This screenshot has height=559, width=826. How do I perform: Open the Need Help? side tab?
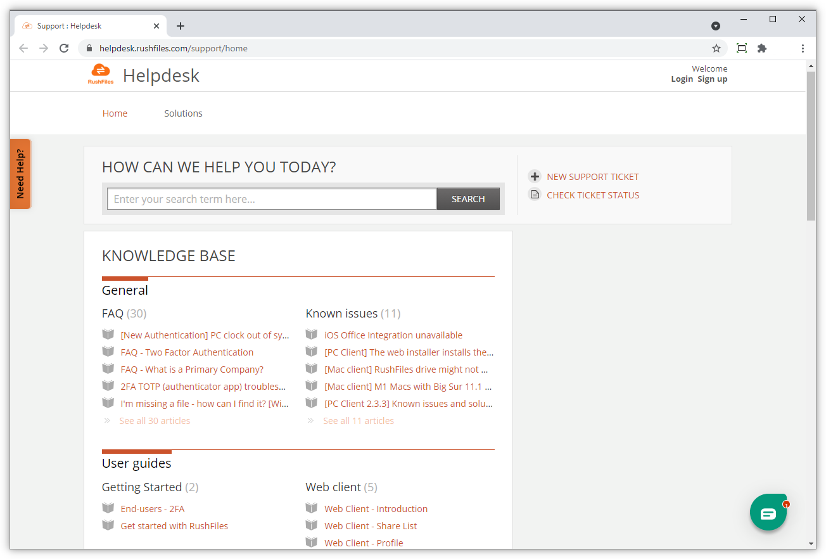[20, 174]
